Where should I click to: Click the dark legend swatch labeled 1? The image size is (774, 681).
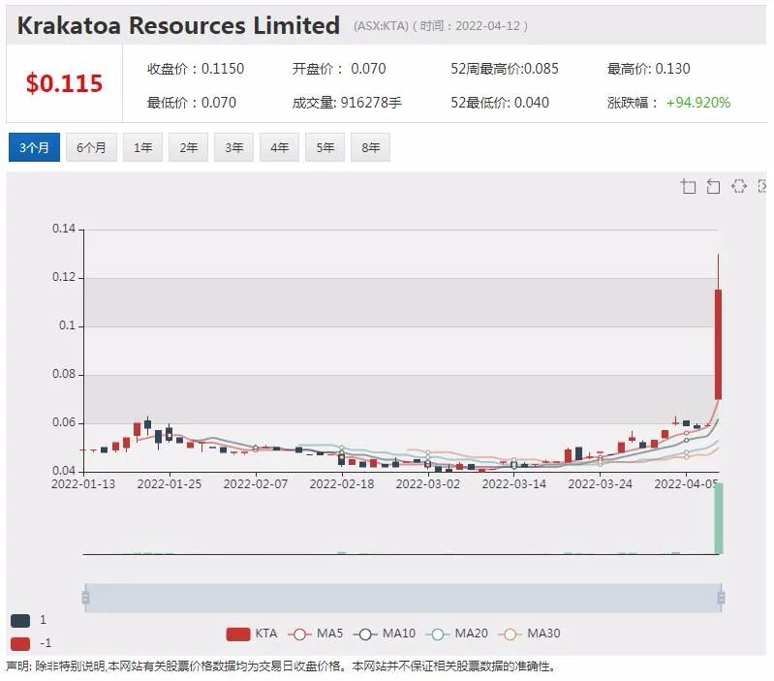coord(20,620)
